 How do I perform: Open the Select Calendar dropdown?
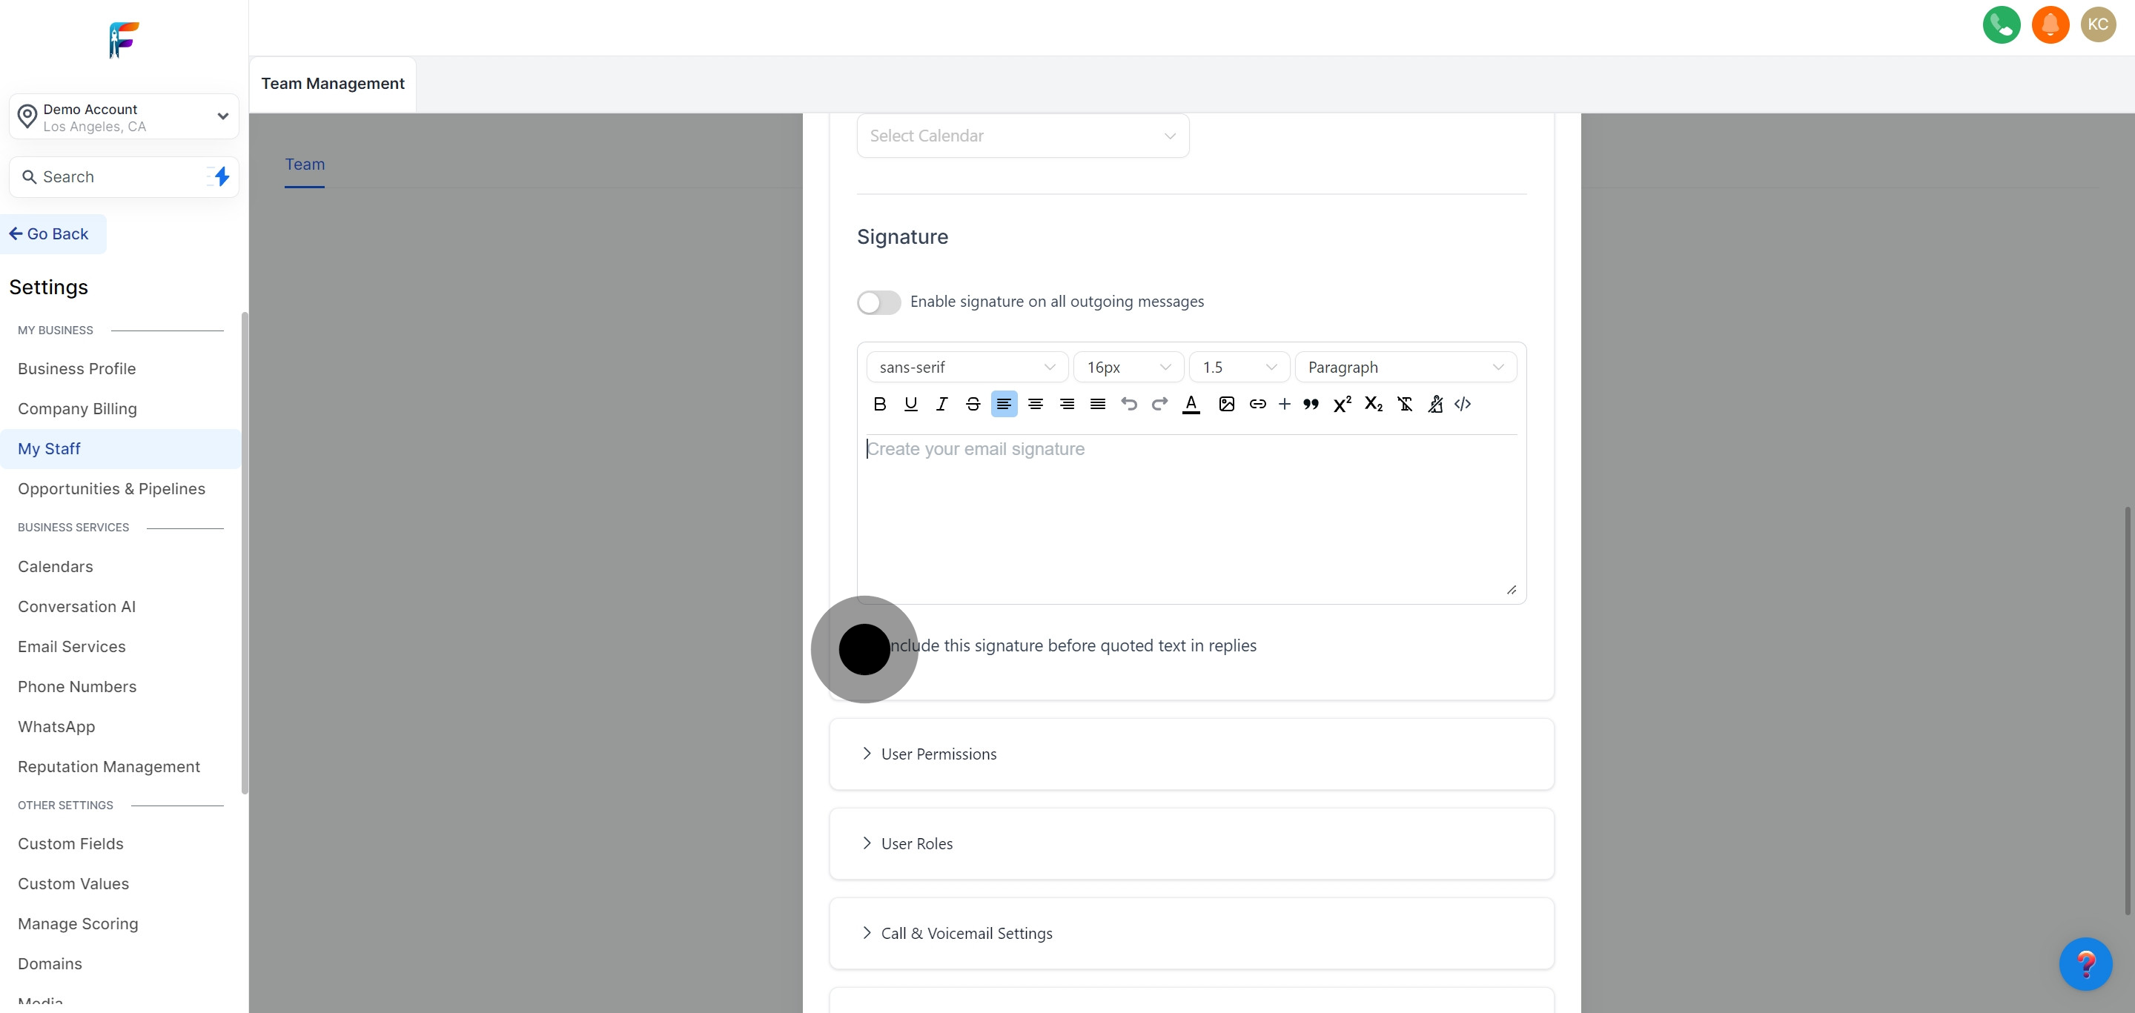(1022, 136)
